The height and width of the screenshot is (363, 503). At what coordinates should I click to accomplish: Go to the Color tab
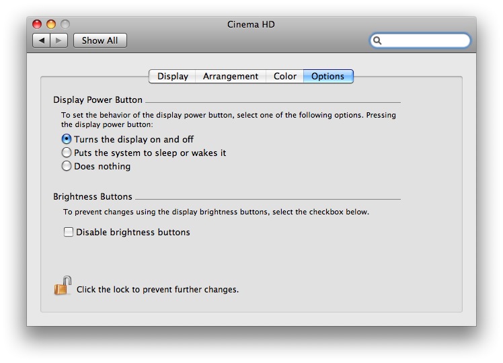click(x=285, y=76)
